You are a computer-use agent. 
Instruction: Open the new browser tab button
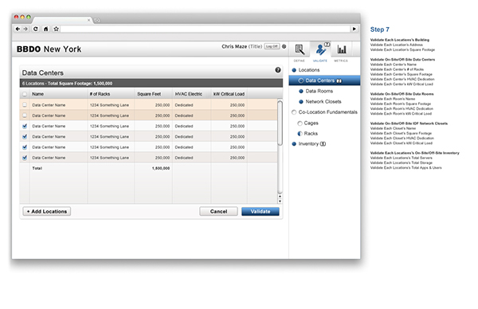pos(97,21)
